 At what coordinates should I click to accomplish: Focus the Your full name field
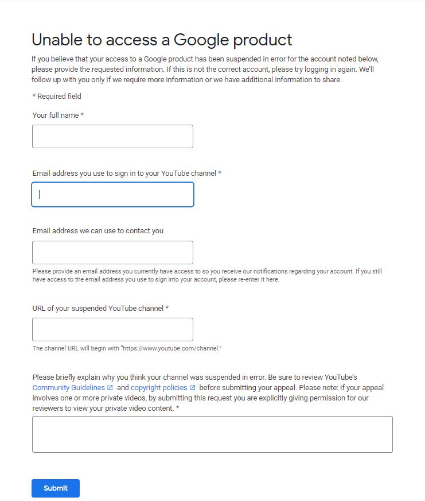(112, 137)
